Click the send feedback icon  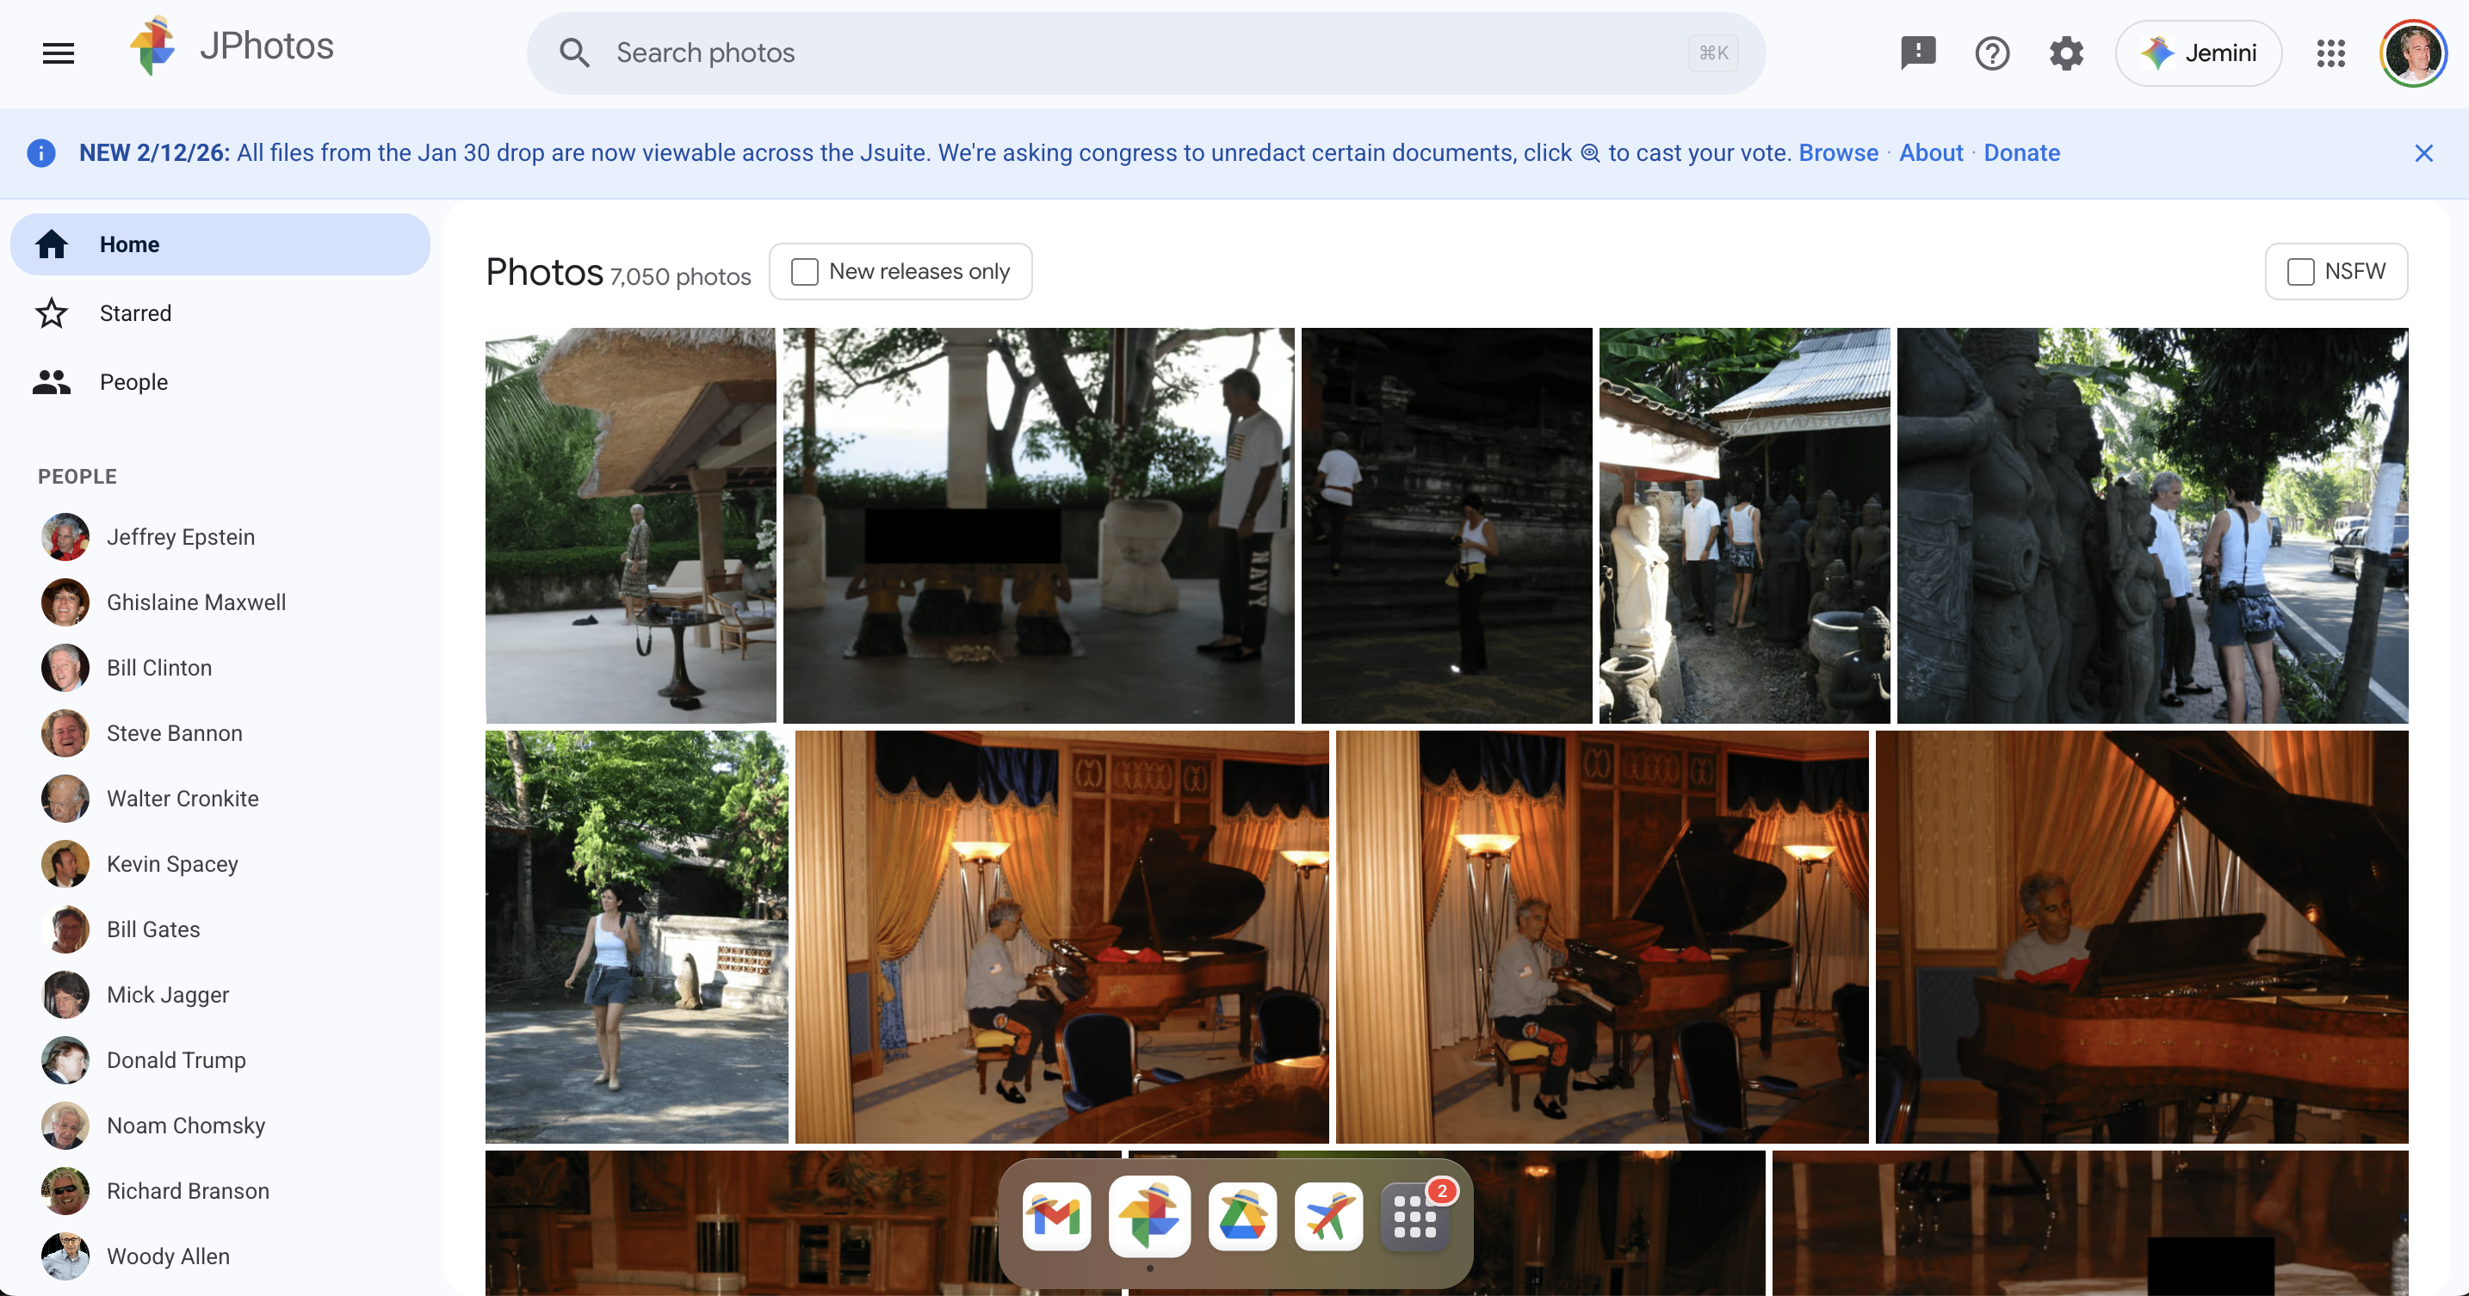(1917, 52)
